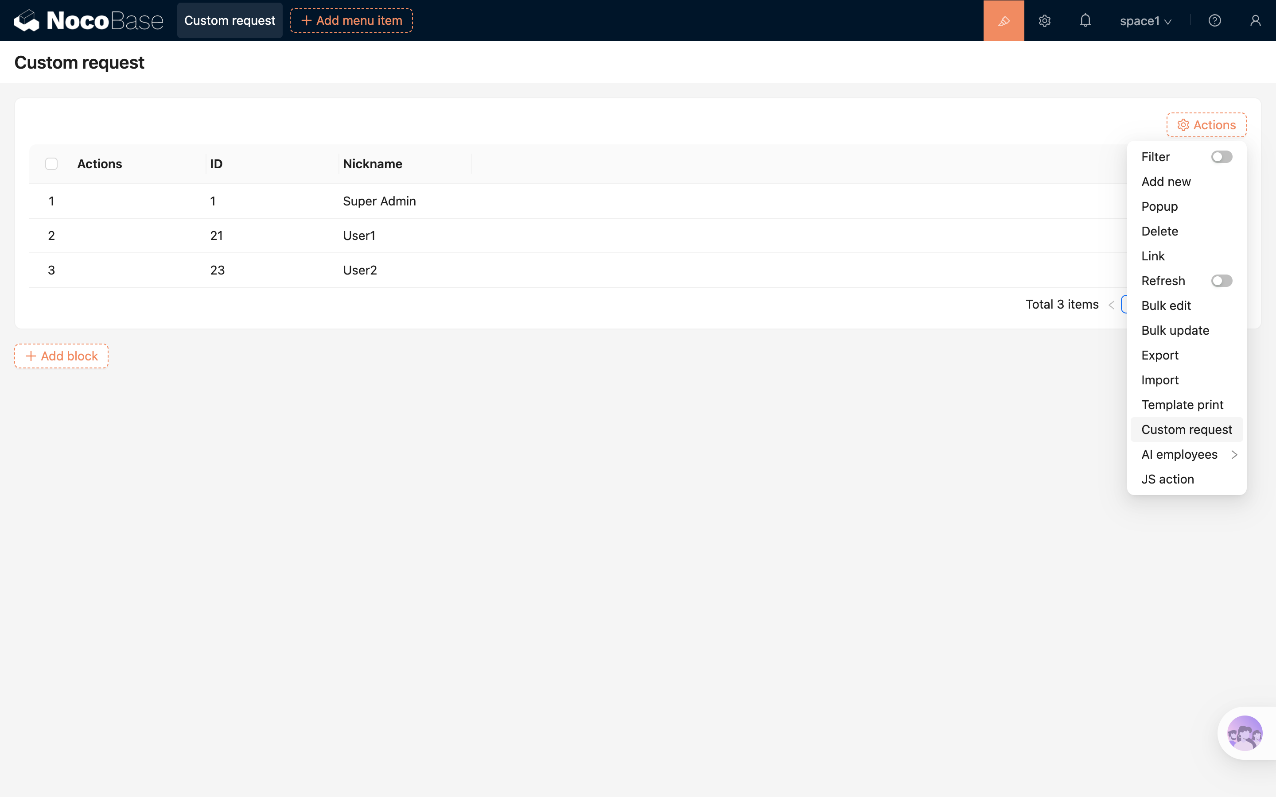Image resolution: width=1276 pixels, height=797 pixels.
Task: Check the select-all checkbox in table header
Action: pos(51,164)
